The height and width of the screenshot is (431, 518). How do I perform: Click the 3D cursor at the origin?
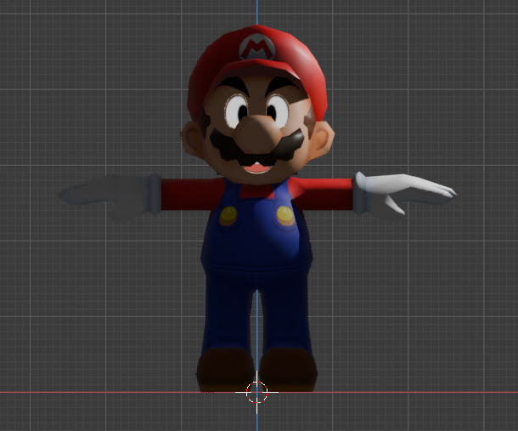(x=256, y=392)
